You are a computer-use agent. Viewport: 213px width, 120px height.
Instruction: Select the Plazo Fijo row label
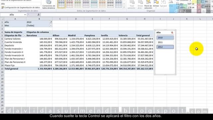[x=10, y=65]
